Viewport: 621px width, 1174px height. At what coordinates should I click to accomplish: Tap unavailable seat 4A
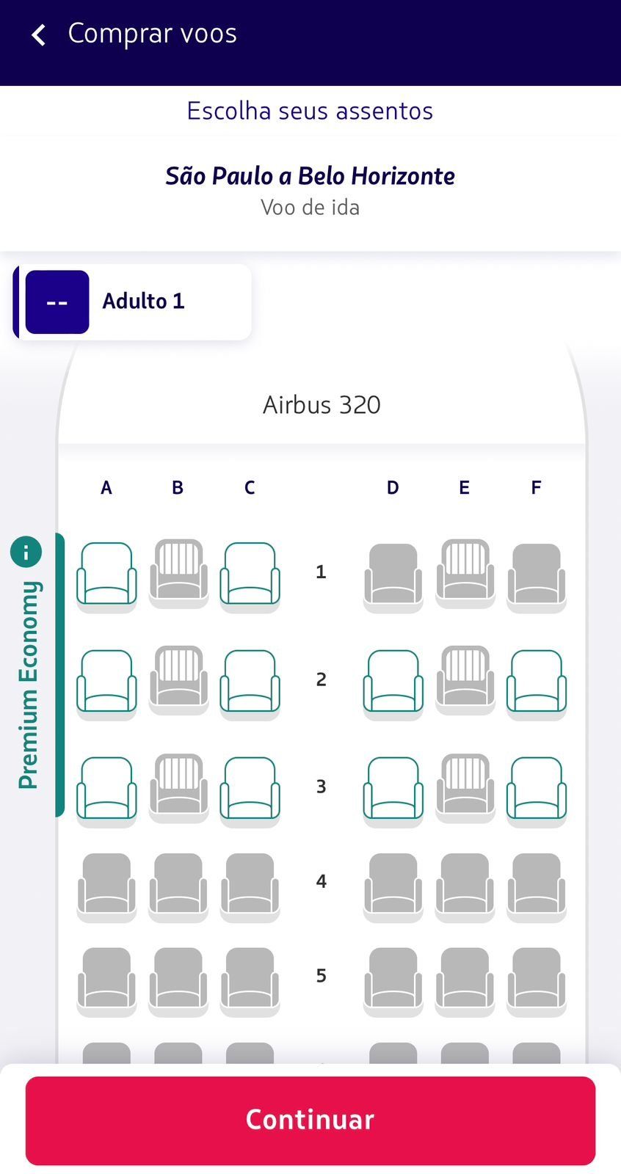pyautogui.click(x=106, y=884)
